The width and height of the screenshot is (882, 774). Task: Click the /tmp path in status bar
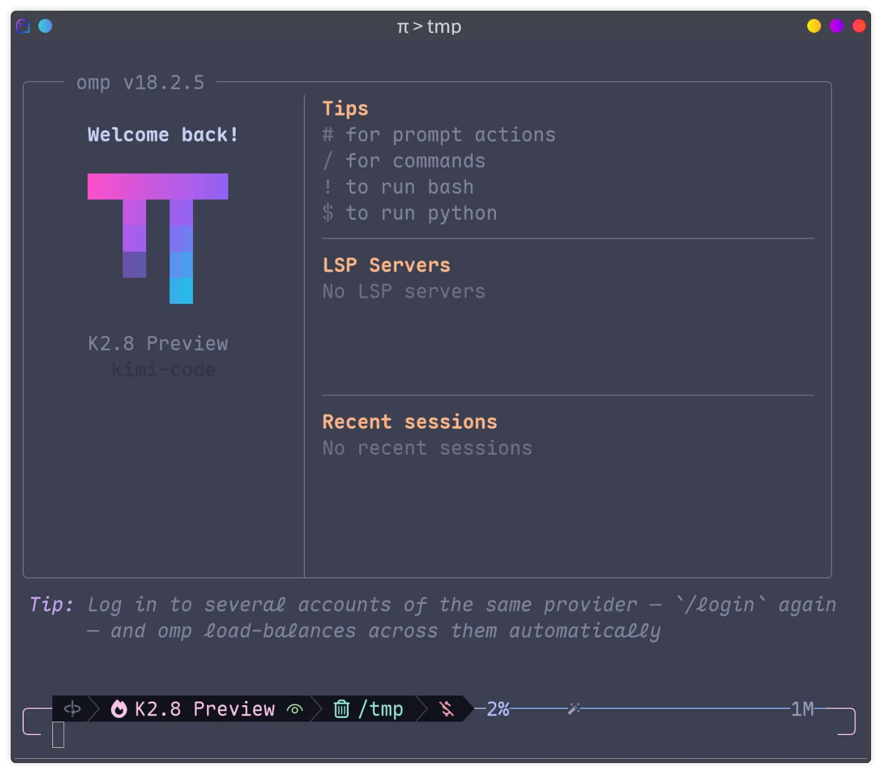(x=380, y=709)
